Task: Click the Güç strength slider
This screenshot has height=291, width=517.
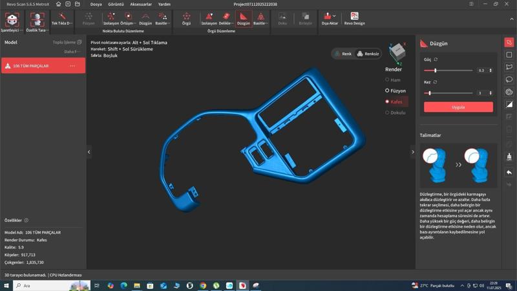Action: (448, 70)
